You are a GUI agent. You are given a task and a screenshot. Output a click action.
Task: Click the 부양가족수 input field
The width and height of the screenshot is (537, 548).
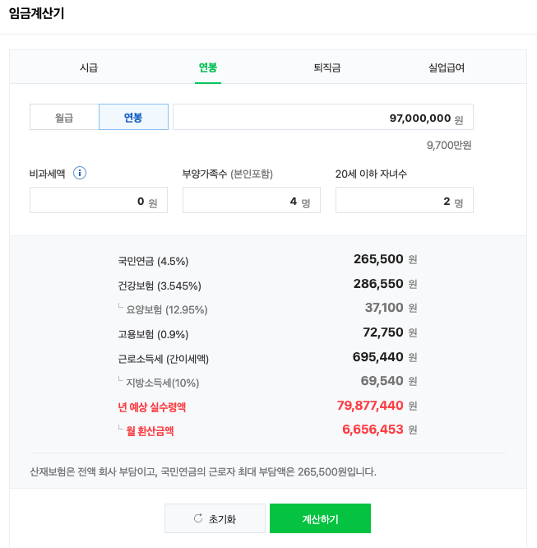251,201
